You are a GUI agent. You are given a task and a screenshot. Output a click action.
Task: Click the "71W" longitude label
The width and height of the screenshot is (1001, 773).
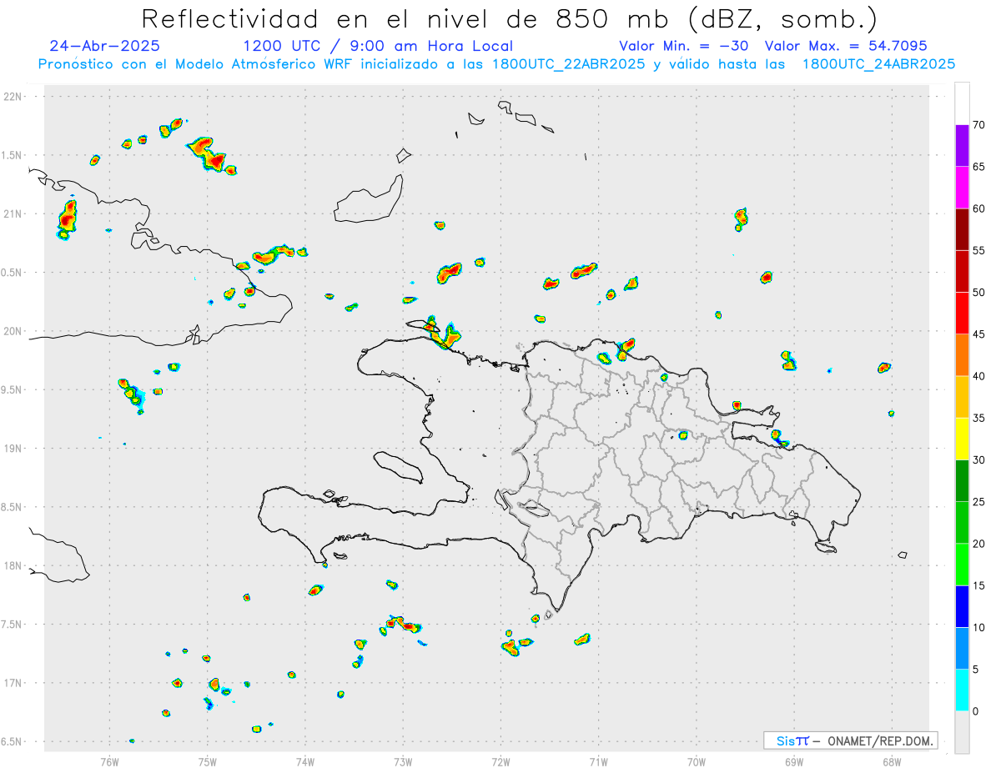598,762
